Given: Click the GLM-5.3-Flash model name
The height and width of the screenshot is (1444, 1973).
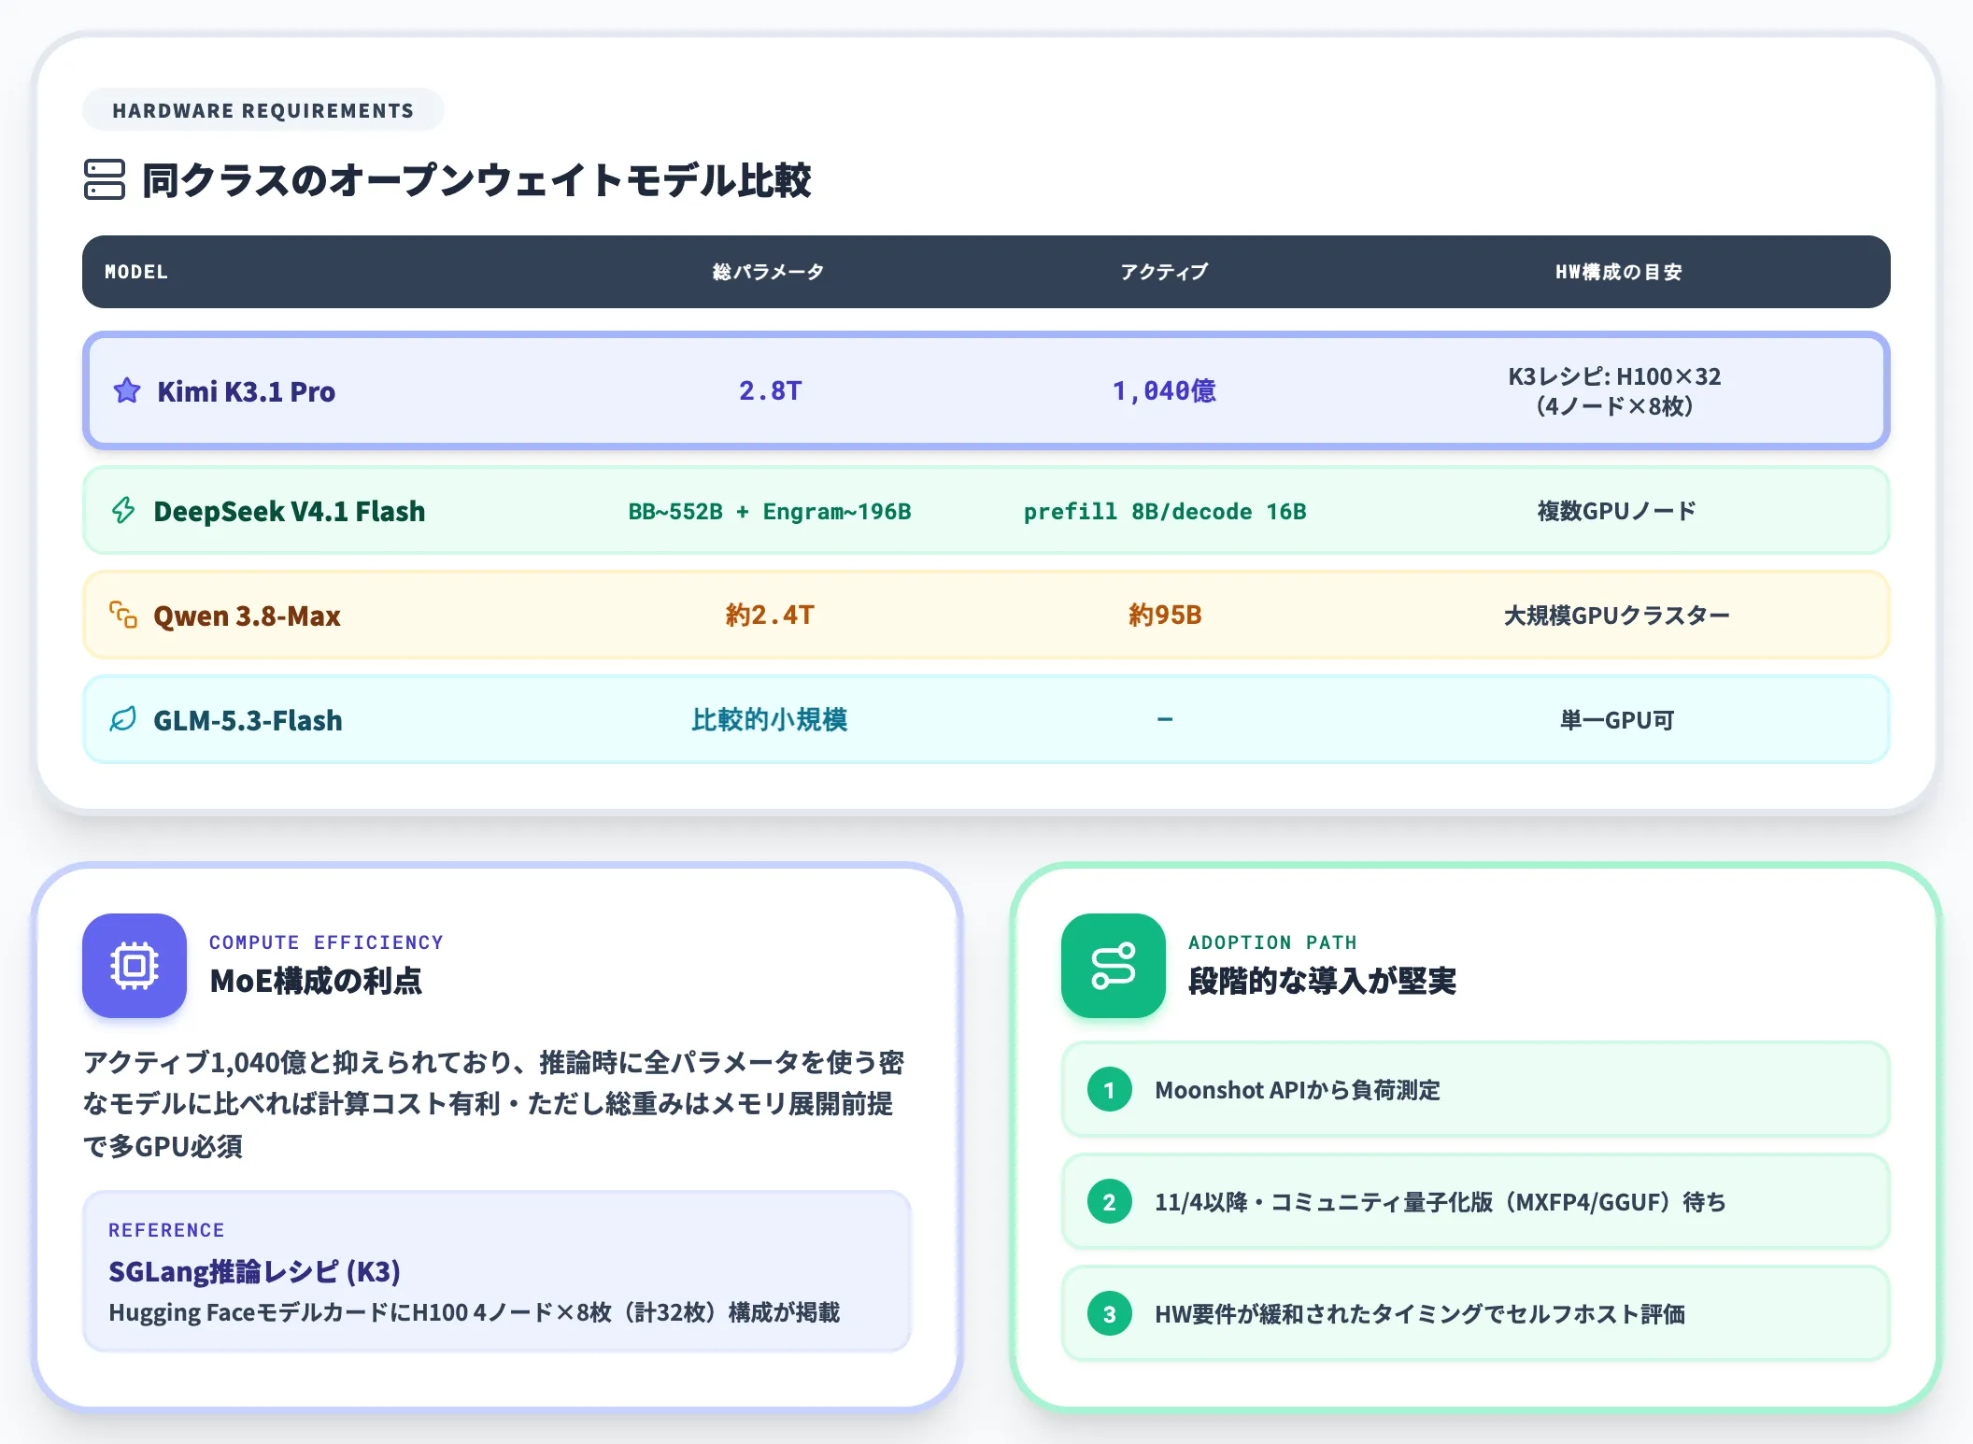Looking at the screenshot, I should tap(248, 720).
